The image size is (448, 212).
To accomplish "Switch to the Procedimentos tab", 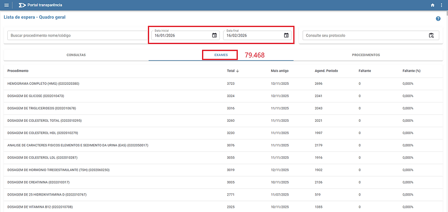I will (366, 55).
